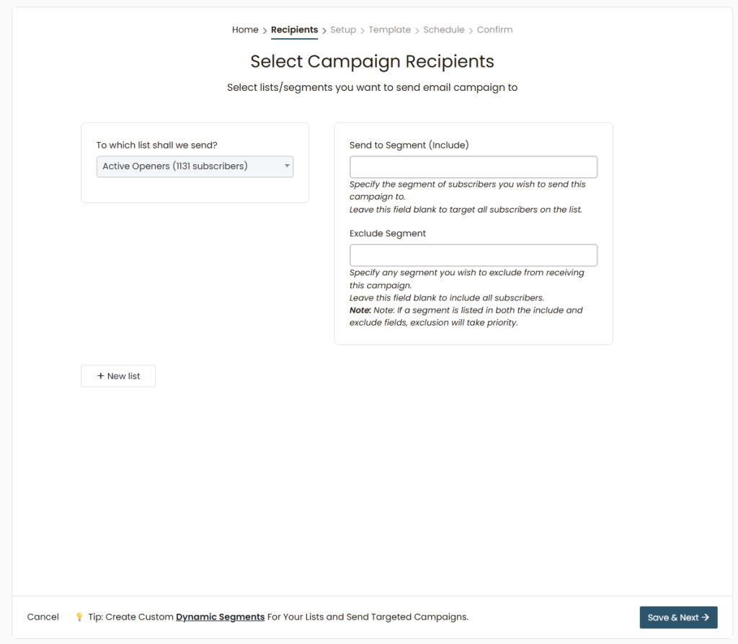Click into the Exclude Segment field
The height and width of the screenshot is (644, 738).
coord(473,256)
